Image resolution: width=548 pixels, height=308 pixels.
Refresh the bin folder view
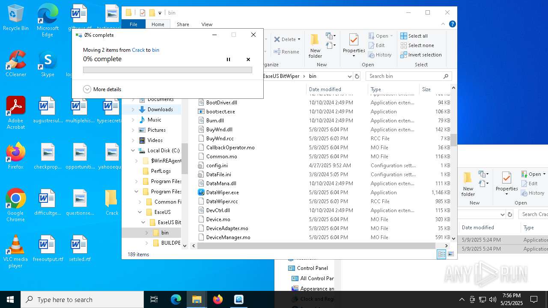click(x=357, y=76)
